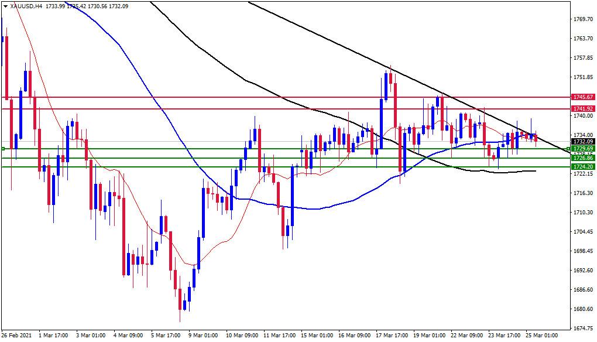Click the 1704.45 price axis value
Image resolution: width=597 pixels, height=342 pixels.
(584, 231)
